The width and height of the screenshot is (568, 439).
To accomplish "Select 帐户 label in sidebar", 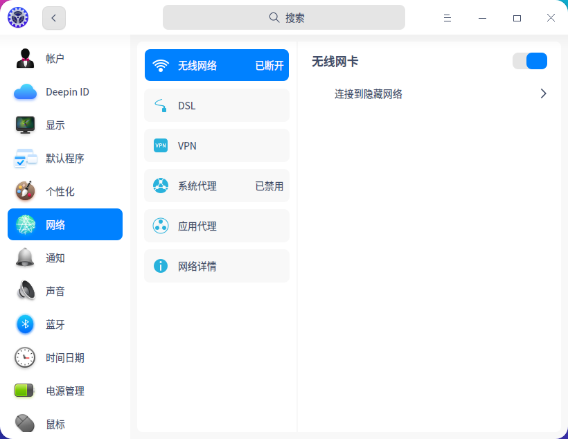I will (x=55, y=59).
